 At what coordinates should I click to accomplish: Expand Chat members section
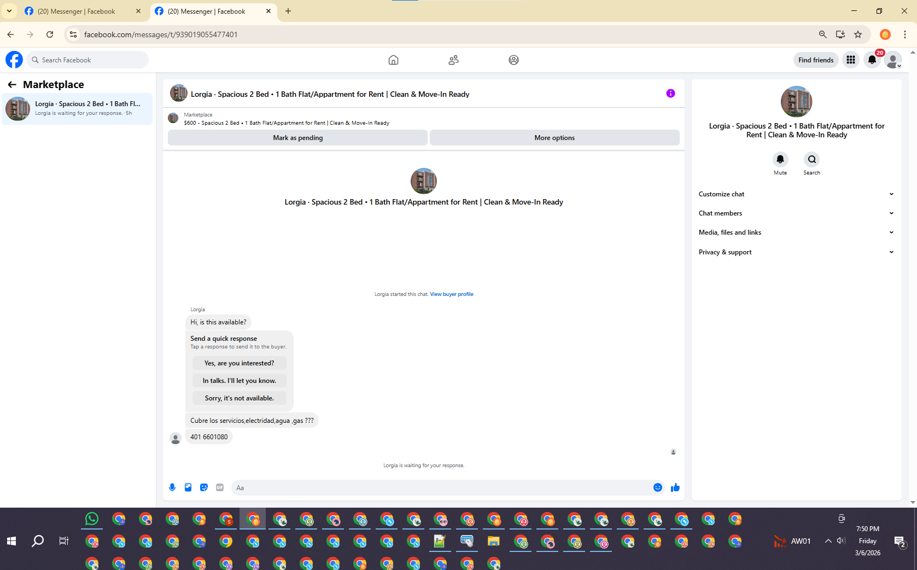point(796,213)
